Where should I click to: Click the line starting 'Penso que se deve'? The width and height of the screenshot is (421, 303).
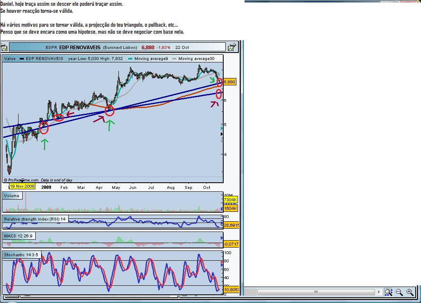(x=93, y=32)
